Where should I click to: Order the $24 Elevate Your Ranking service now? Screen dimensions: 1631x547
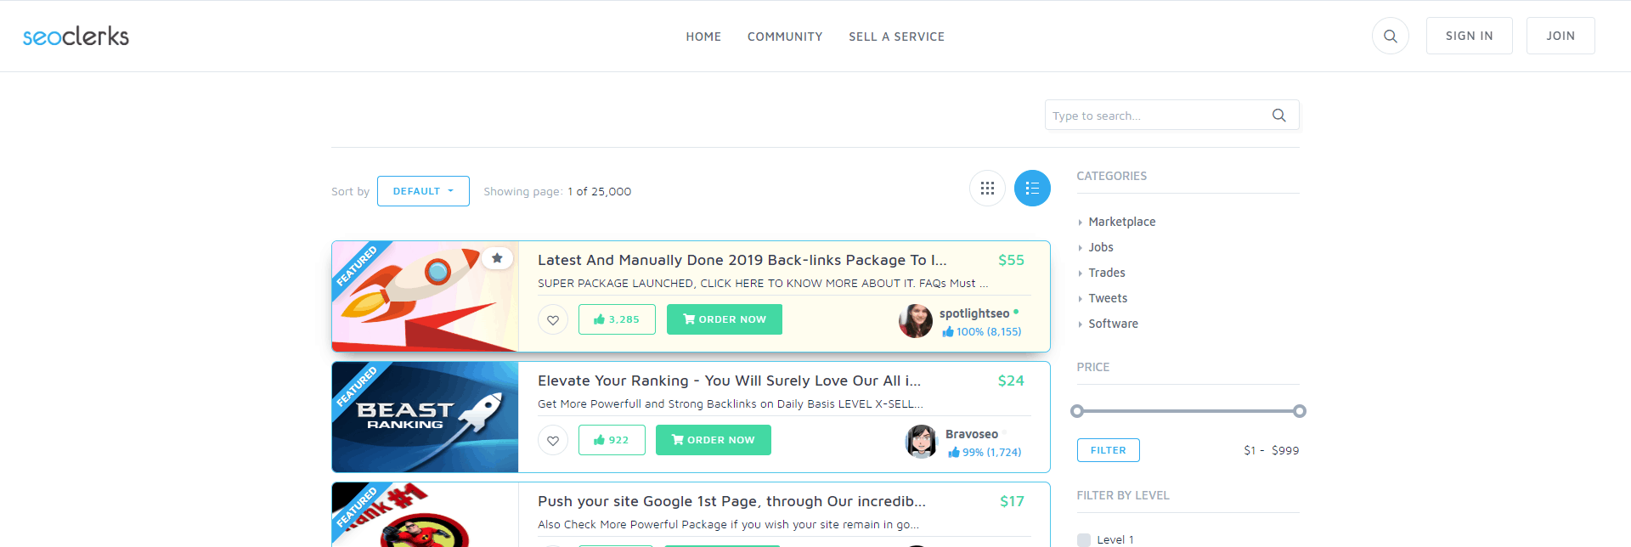tap(714, 440)
